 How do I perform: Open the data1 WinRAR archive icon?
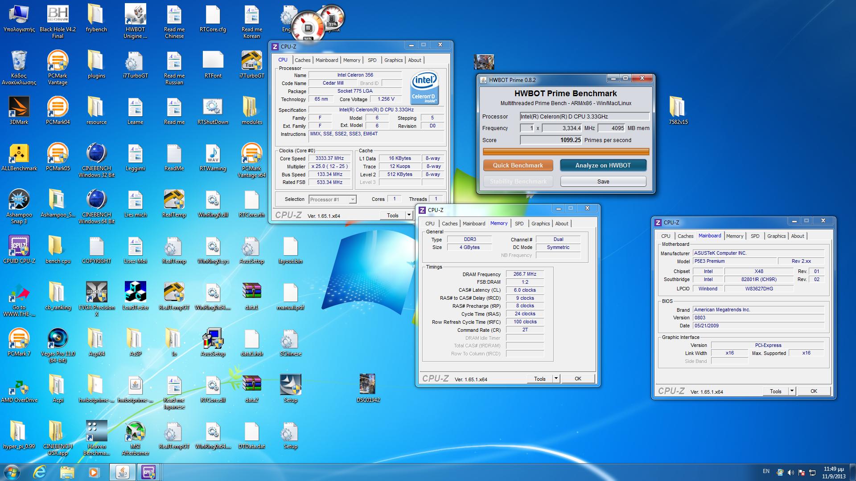(x=251, y=296)
